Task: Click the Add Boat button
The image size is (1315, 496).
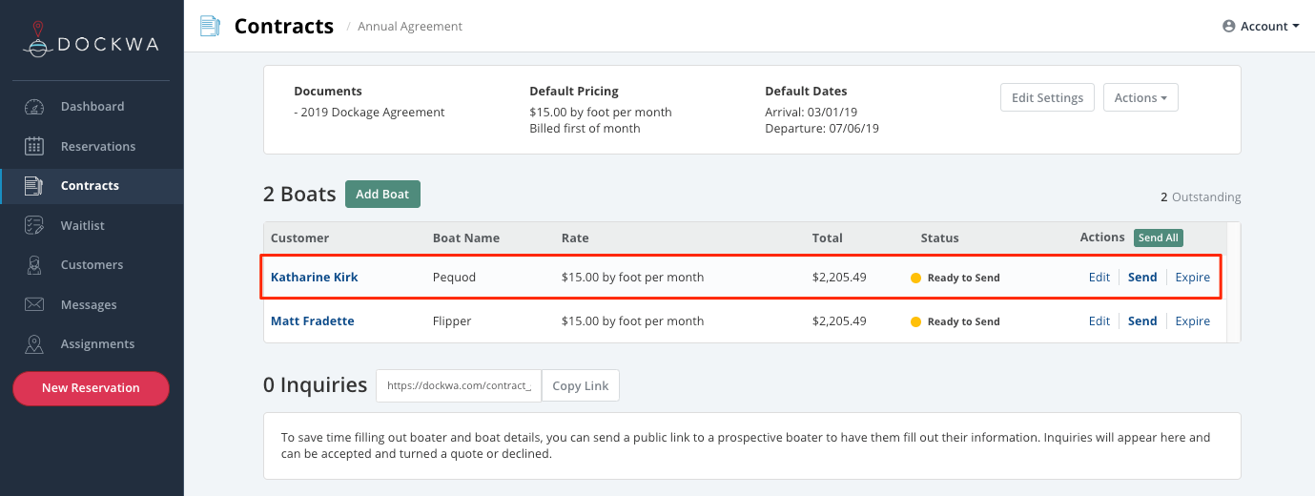Action: tap(382, 194)
